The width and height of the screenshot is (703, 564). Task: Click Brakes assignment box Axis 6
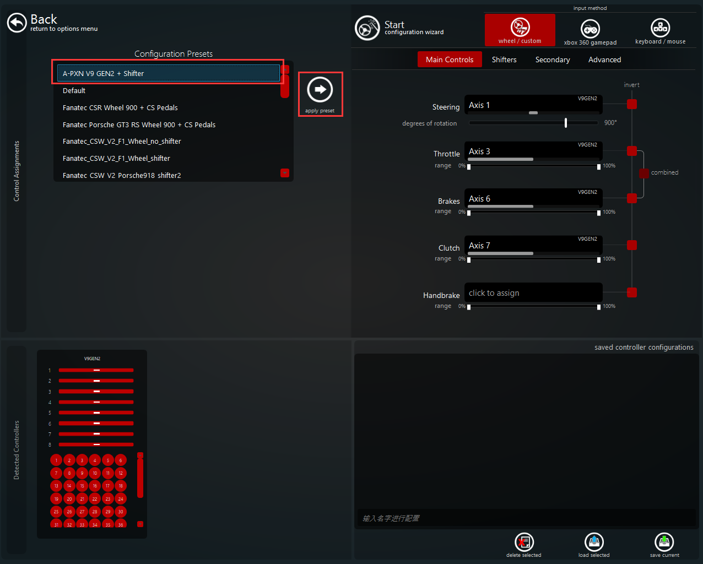(x=533, y=199)
